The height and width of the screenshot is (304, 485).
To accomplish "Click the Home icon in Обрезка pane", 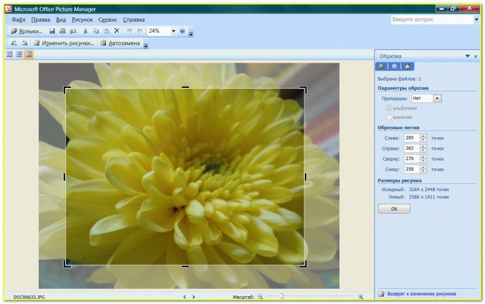I will point(407,66).
